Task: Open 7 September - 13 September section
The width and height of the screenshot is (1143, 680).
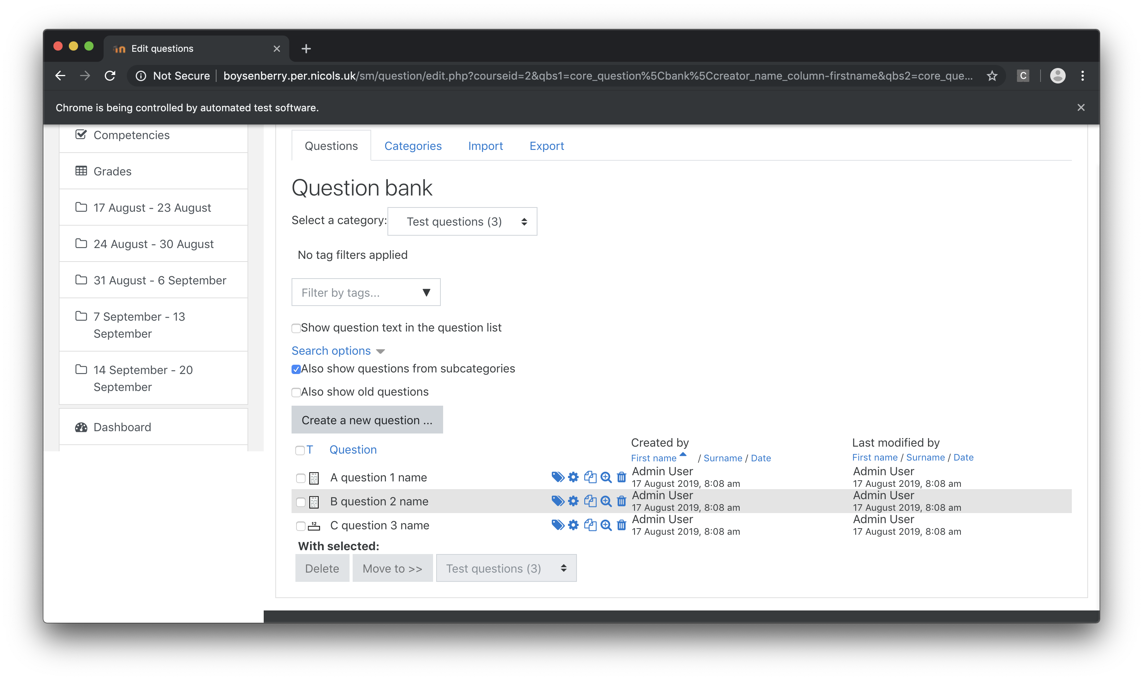Action: point(154,325)
